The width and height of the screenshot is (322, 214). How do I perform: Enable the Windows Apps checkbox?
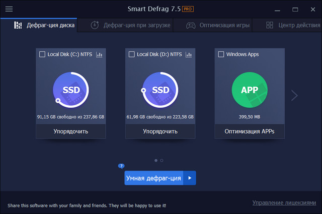click(x=221, y=54)
